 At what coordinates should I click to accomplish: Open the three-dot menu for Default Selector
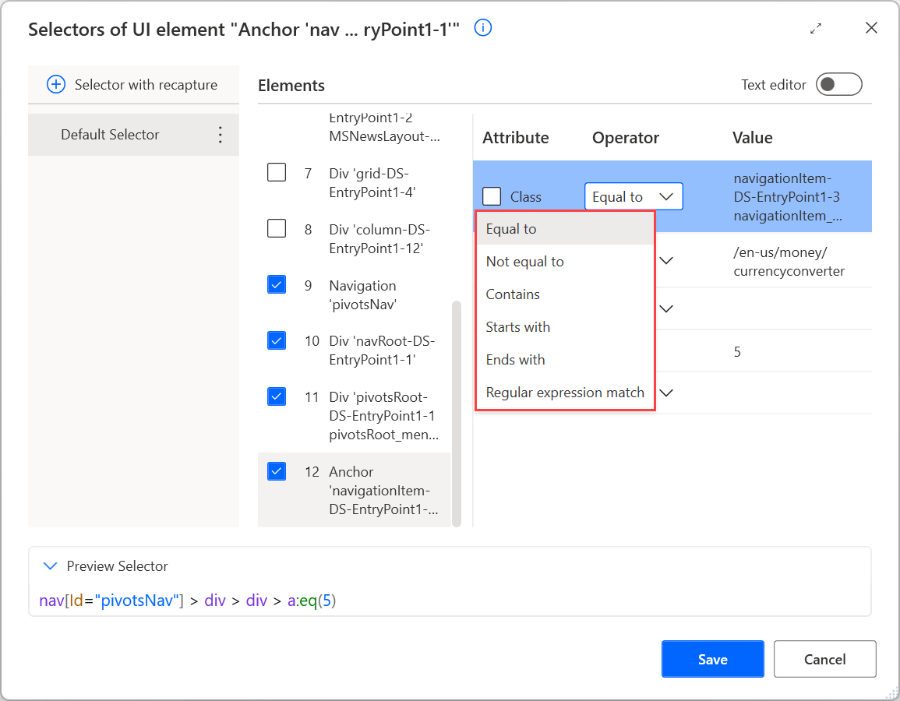[x=221, y=135]
